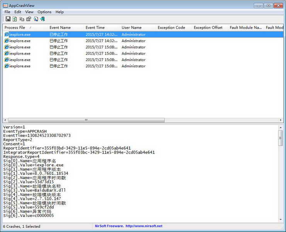
Task: Click the AppCrashView title bar icon
Action: pos(5,5)
